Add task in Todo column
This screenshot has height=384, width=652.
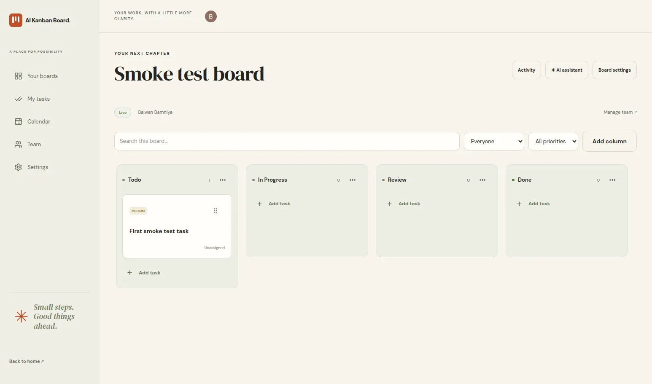click(144, 273)
